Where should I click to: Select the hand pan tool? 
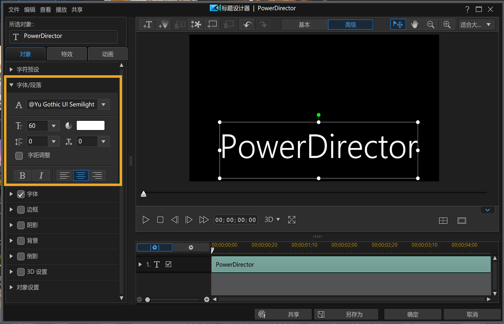(x=414, y=24)
